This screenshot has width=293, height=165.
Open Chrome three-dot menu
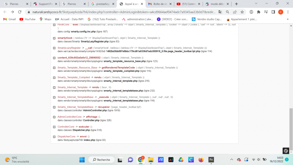(288, 12)
